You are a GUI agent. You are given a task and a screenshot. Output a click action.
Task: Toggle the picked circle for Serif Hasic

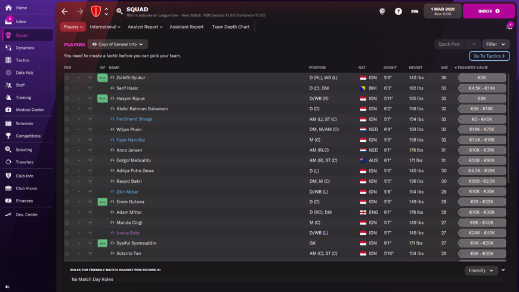[67, 88]
